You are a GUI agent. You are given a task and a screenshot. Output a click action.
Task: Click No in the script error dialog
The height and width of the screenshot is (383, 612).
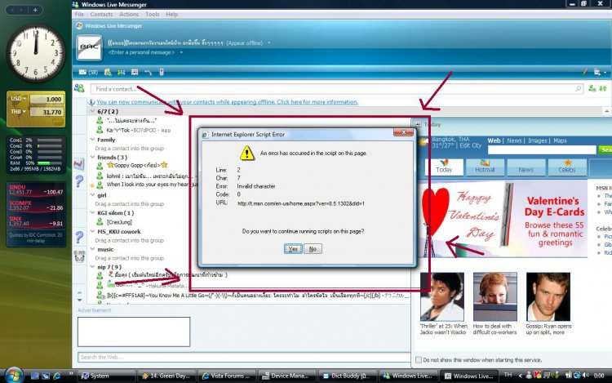[x=313, y=249]
